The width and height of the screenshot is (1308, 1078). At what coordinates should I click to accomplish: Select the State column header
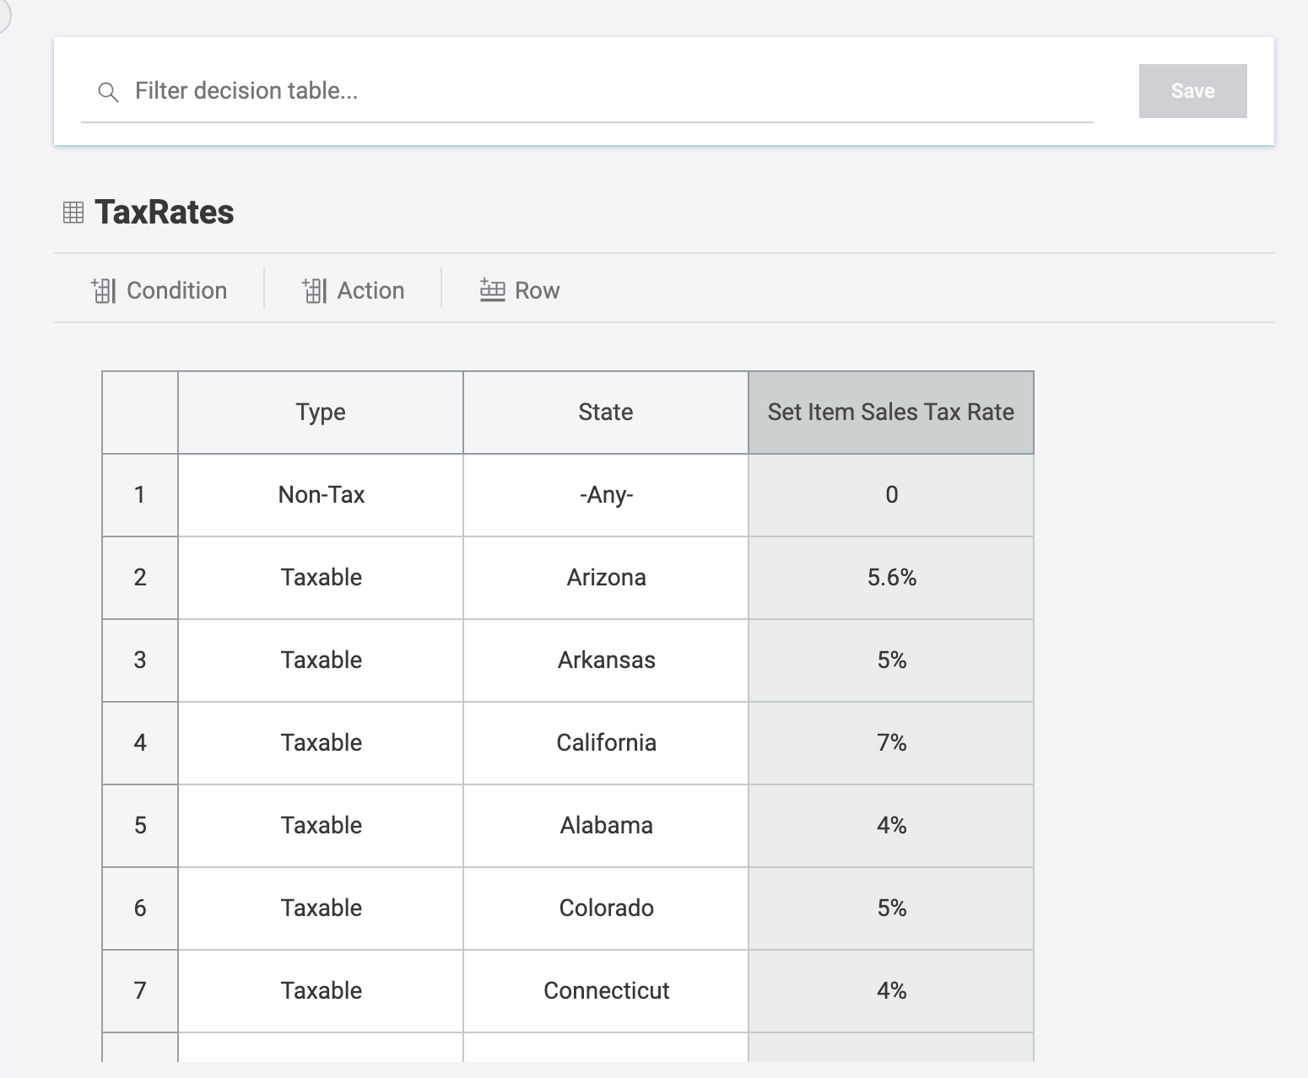(606, 412)
